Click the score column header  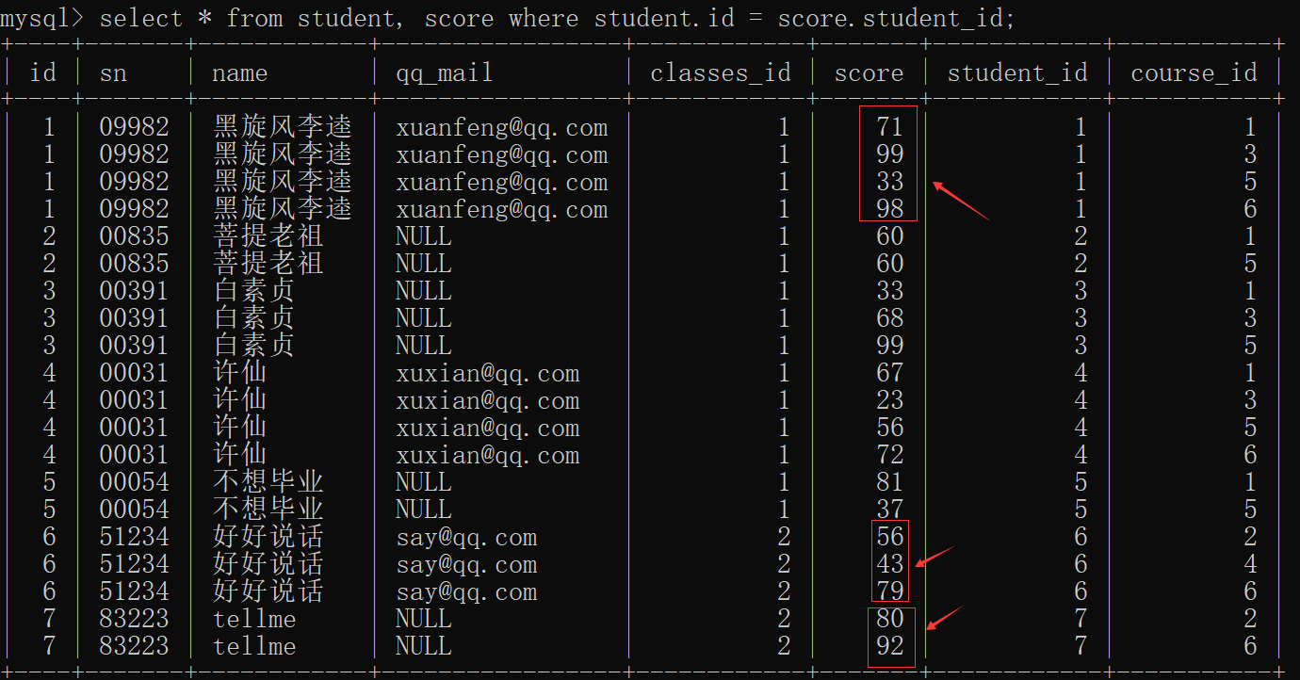pos(869,73)
